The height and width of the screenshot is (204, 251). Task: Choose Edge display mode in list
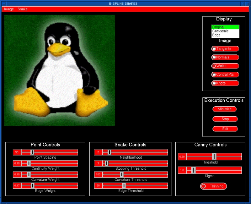tap(225, 35)
